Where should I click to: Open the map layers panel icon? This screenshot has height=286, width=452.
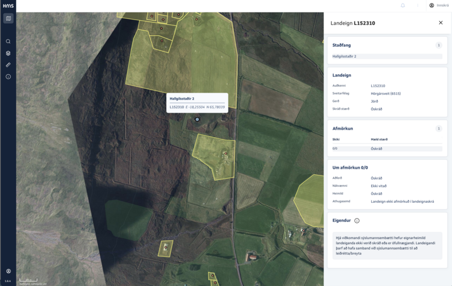pos(8,53)
